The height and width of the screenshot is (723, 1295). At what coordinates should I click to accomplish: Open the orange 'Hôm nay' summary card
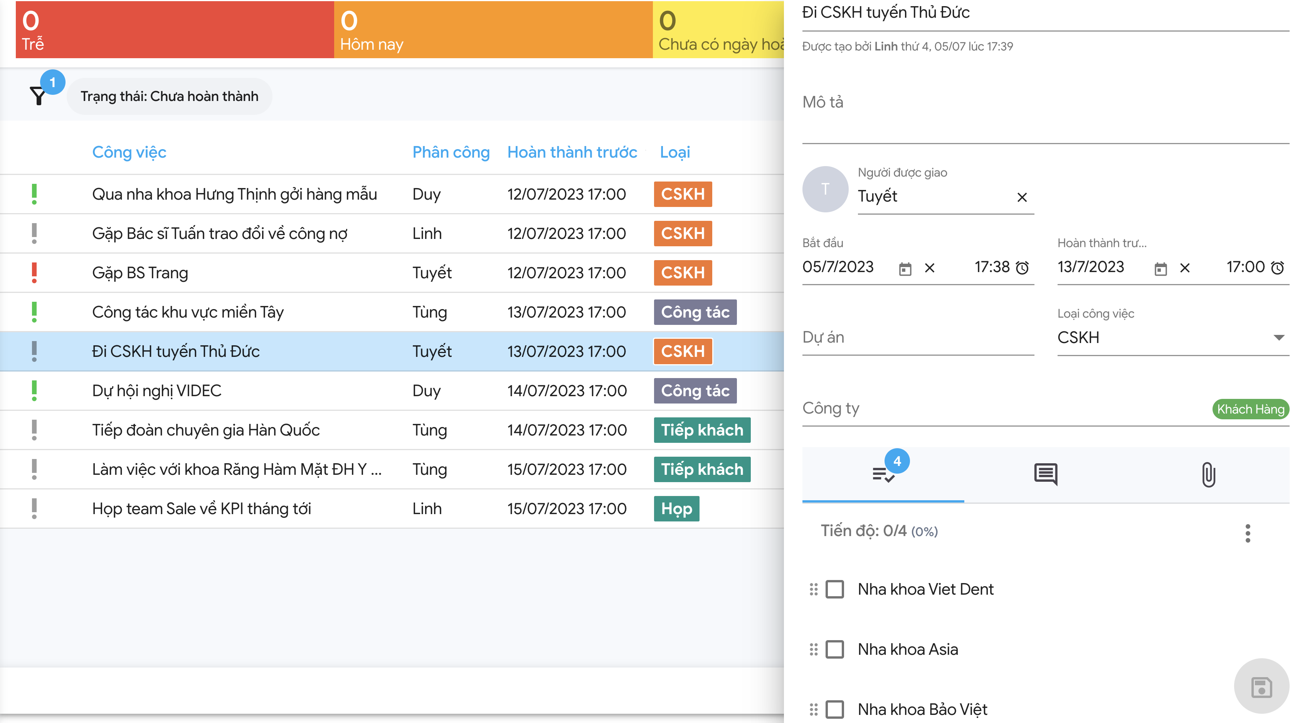(x=493, y=30)
